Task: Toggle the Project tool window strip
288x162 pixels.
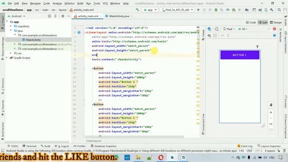Action: [x=3, y=22]
